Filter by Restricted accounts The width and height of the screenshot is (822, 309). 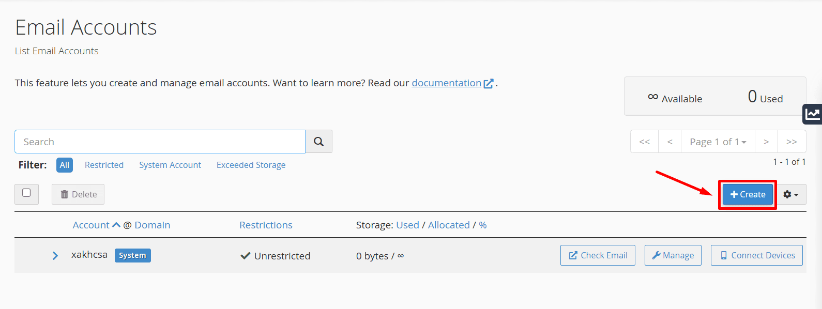(104, 165)
